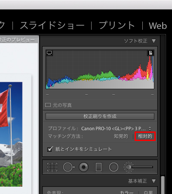
Task: Select the Graduated Filter tool
Action: 98,167
